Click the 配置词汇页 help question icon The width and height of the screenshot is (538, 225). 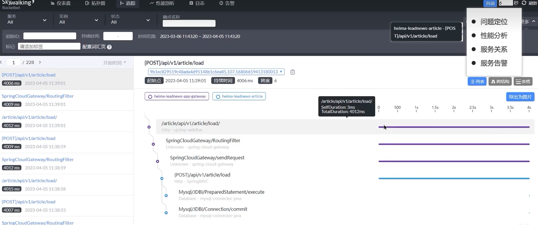pos(109,47)
